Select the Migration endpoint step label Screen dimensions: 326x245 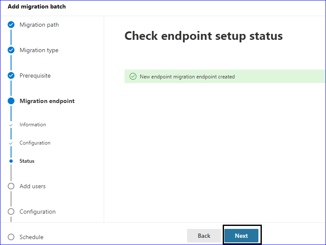[47, 101]
